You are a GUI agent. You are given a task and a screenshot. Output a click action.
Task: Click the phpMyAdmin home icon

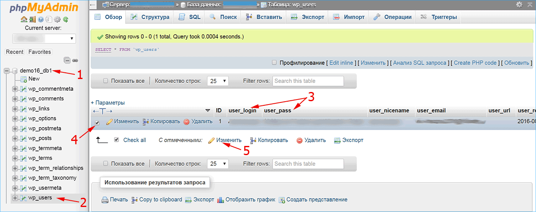tap(24, 19)
